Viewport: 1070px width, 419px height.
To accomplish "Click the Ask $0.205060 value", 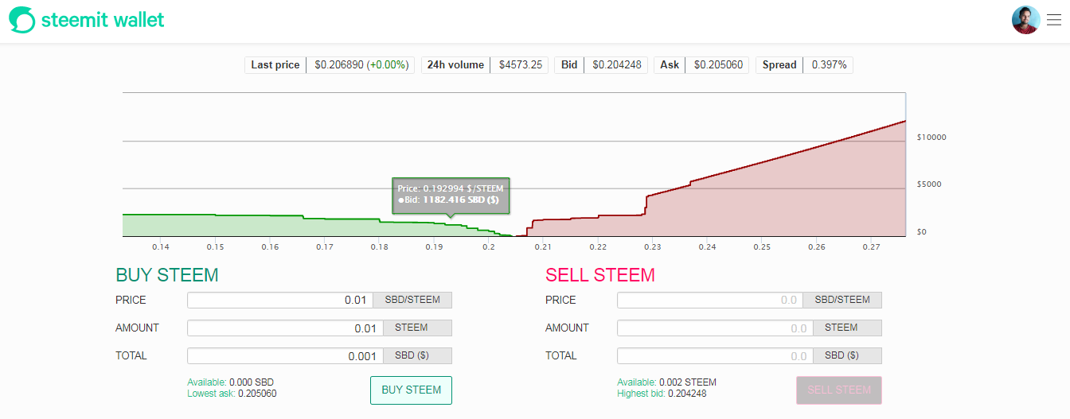I will [719, 65].
